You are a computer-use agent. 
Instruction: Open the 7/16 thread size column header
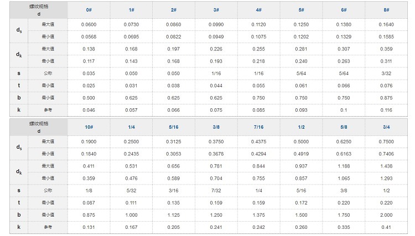coord(259,128)
